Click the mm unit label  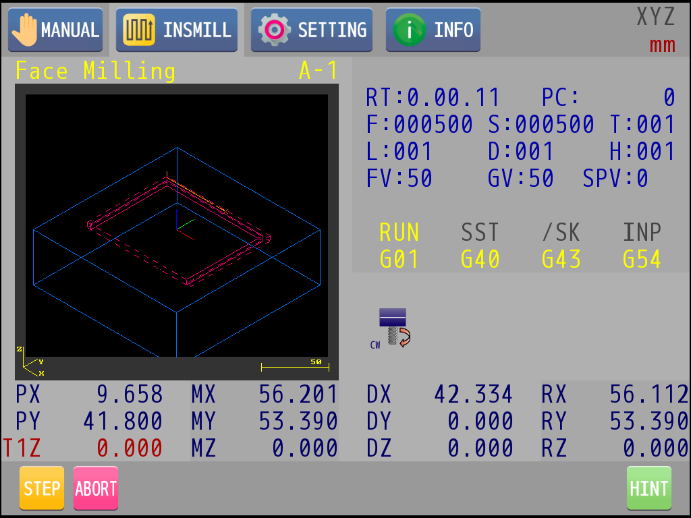[662, 45]
